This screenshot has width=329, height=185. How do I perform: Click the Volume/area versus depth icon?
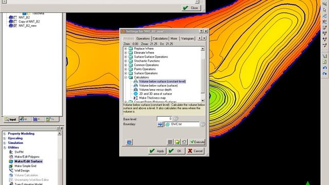(136, 89)
